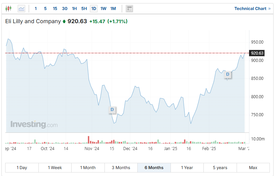The width and height of the screenshot is (275, 176).
Task: Click the 750.00 price axis label
Action: [257, 115]
